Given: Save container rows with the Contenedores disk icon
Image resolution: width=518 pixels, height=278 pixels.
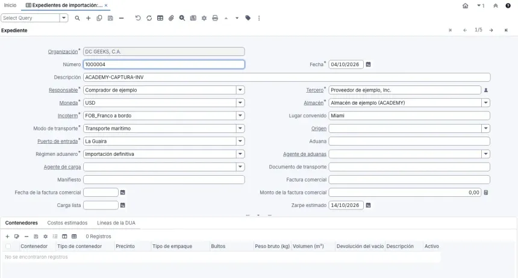Looking at the screenshot, I should click(x=36, y=236).
